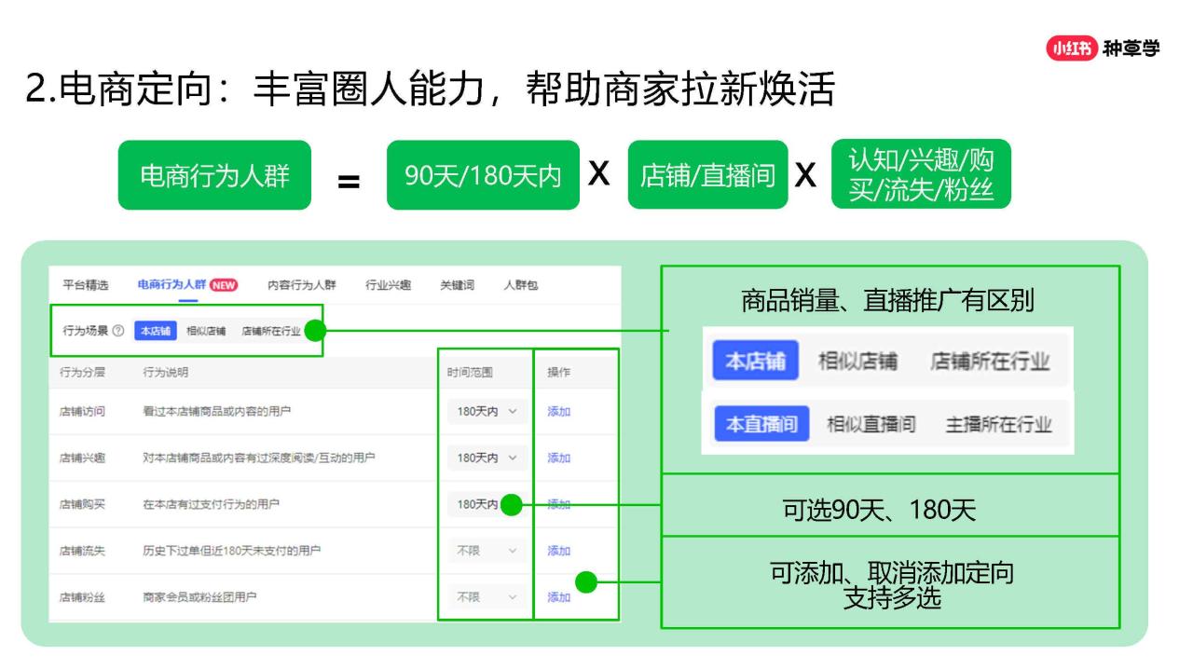Screen dimensions: 1193x670
Task: Click the green 店铺/直播间 box
Action: (707, 175)
